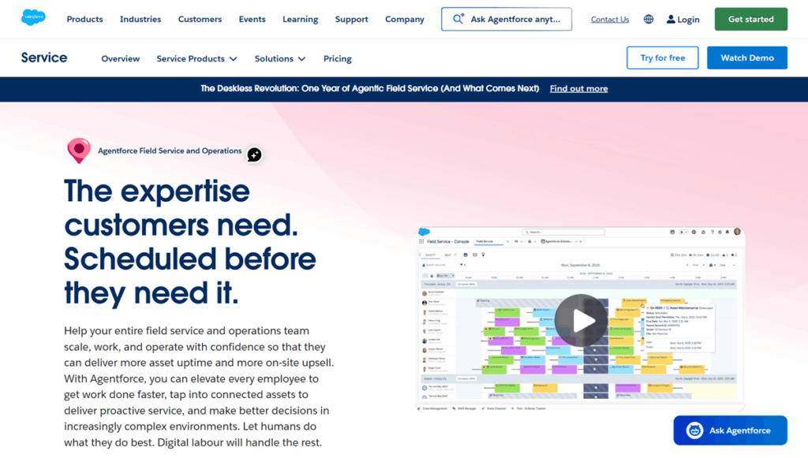The width and height of the screenshot is (808, 458).
Task: Click the Agentforce robot face icon
Action: [694, 430]
